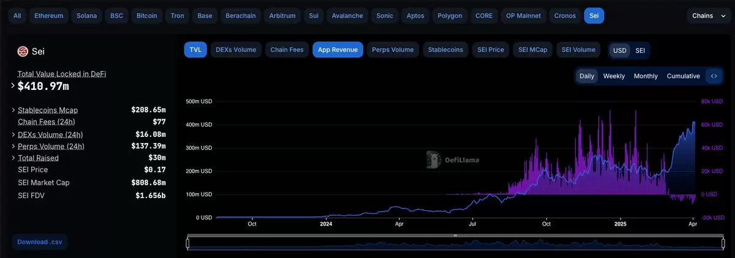
Task: Download the .csv data file
Action: 40,242
